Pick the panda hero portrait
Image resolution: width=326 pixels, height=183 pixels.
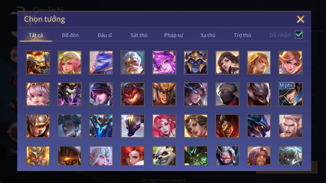(164, 155)
